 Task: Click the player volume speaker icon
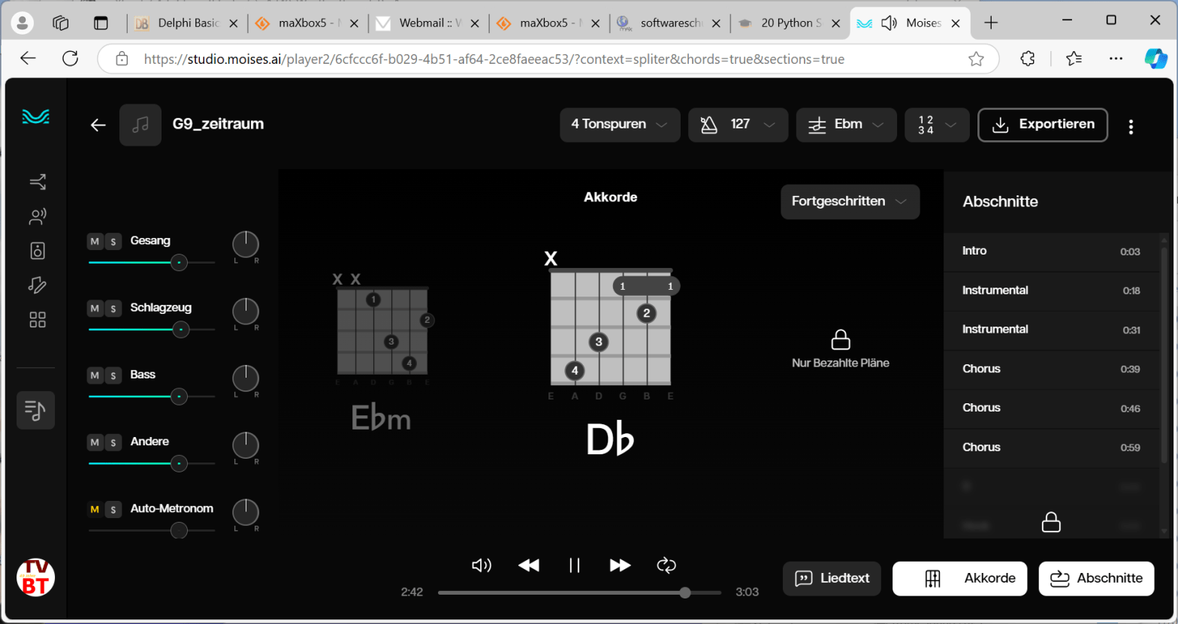pyautogui.click(x=482, y=565)
